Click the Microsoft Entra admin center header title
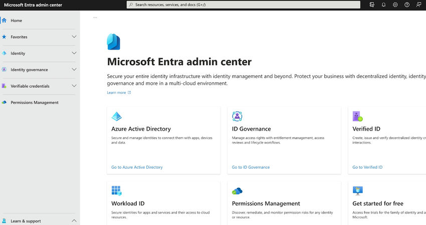Viewport: 426px width, 225px height. 33,5
